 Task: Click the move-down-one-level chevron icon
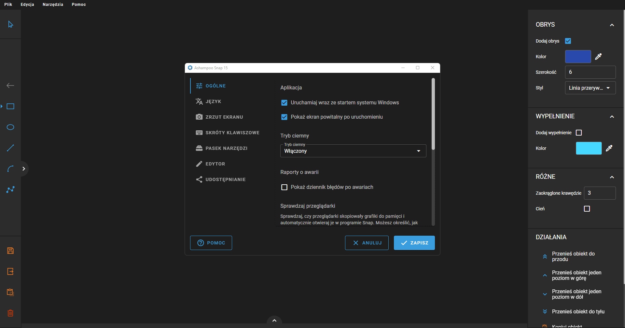545,294
